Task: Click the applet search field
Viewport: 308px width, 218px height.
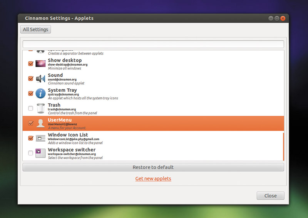Action: pos(153,44)
